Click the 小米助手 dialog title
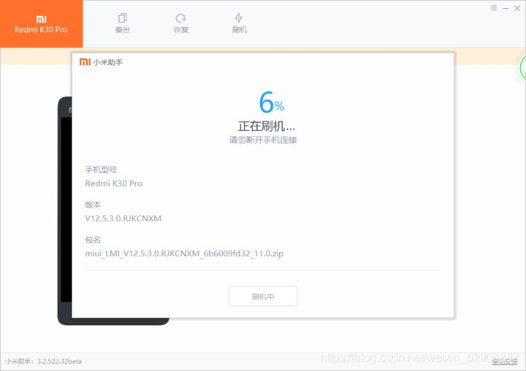This screenshot has height=371, width=526. click(x=107, y=62)
